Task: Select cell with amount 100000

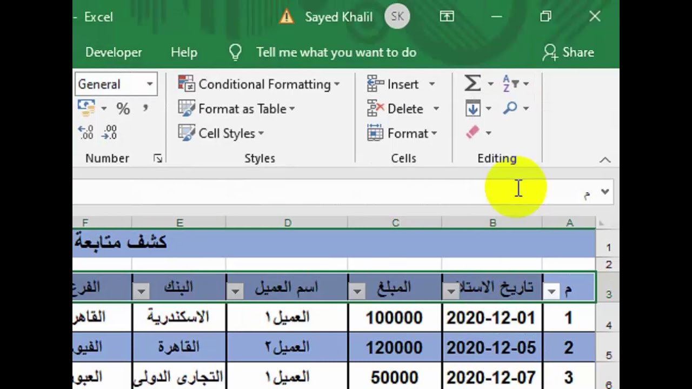Action: point(395,317)
